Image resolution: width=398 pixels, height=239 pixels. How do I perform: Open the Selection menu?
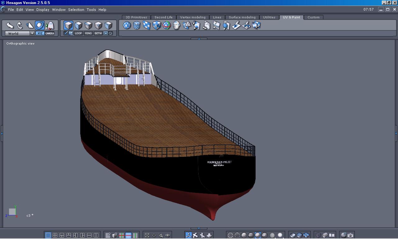pyautogui.click(x=76, y=10)
